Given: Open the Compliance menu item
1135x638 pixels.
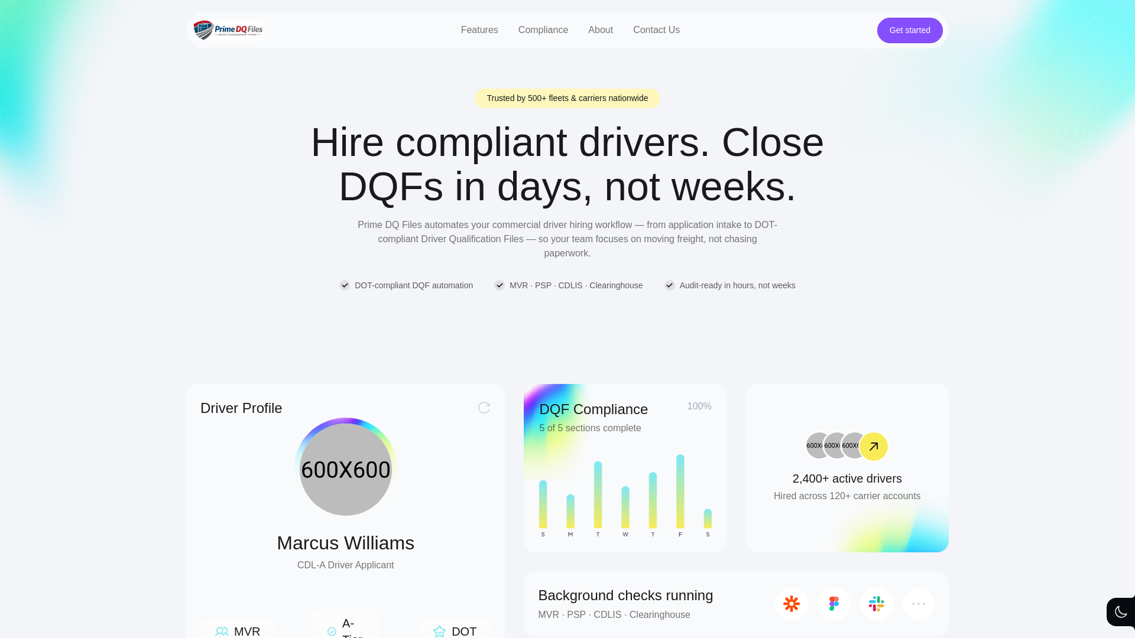Looking at the screenshot, I should pos(543,30).
